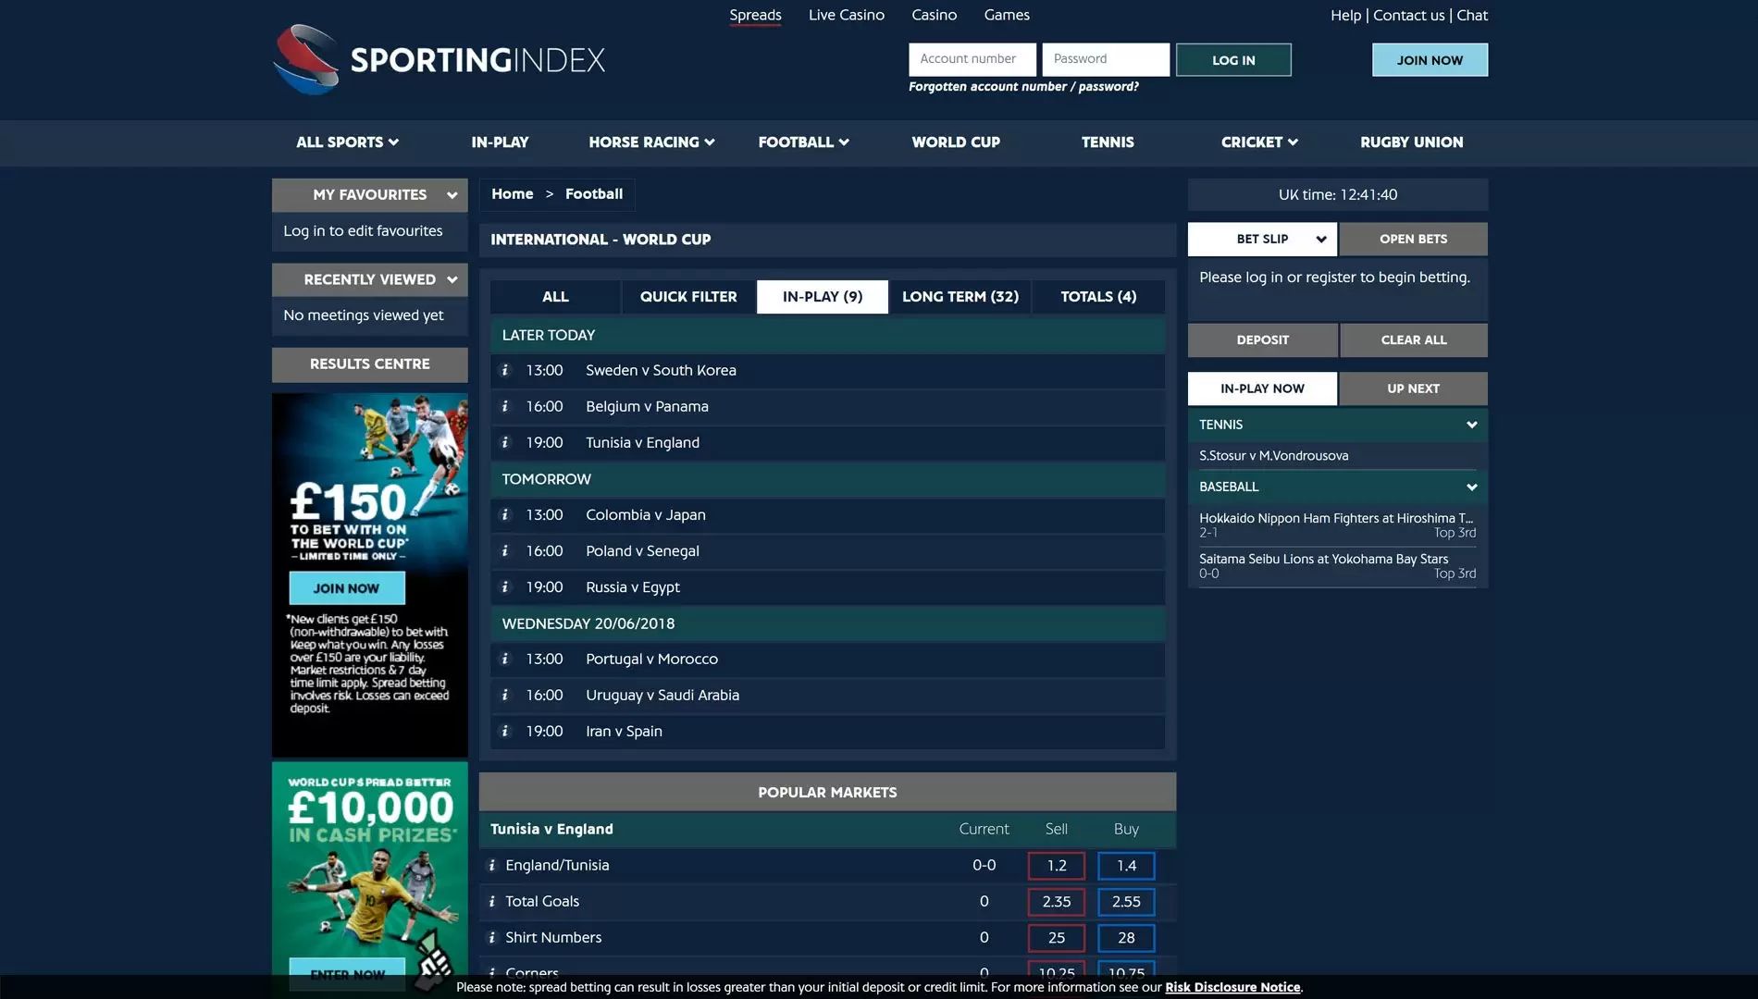Switch to the Totals (4) tab
The image size is (1758, 999).
coord(1098,297)
